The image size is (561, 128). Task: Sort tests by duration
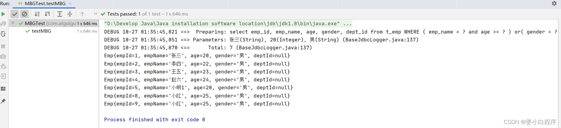pyautogui.click(x=47, y=14)
